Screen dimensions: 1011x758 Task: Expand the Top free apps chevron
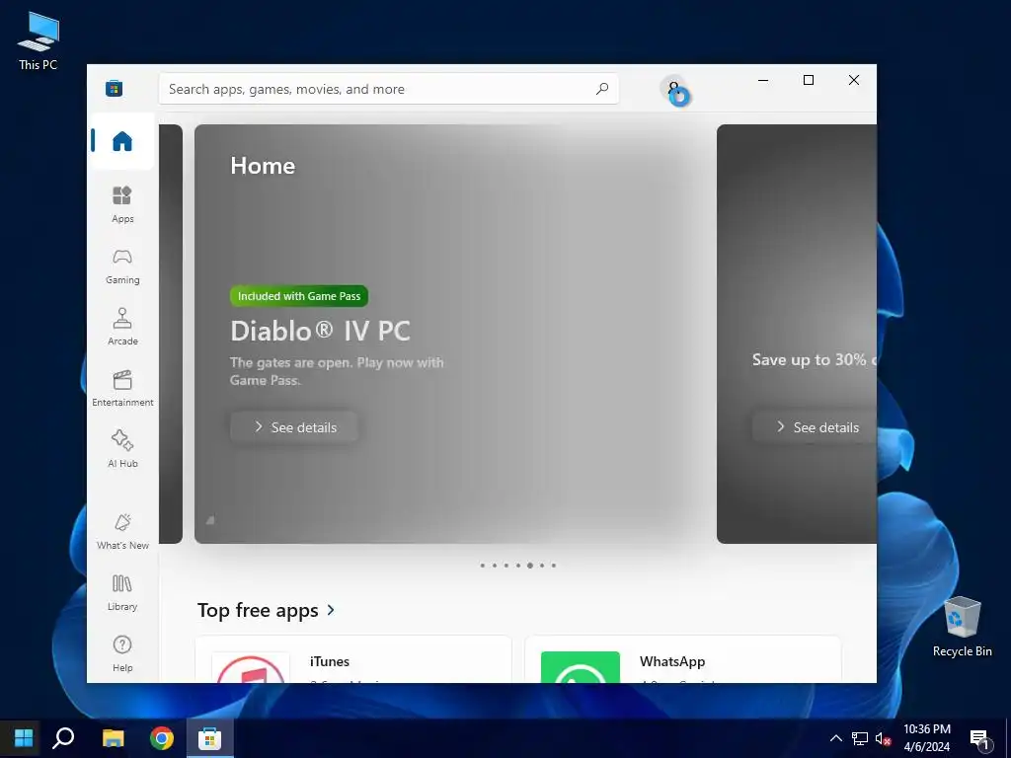(x=331, y=610)
